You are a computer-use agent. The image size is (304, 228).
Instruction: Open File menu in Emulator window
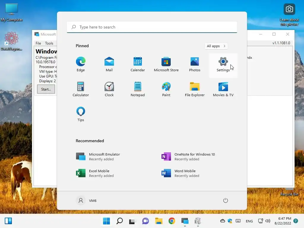pyautogui.click(x=38, y=43)
